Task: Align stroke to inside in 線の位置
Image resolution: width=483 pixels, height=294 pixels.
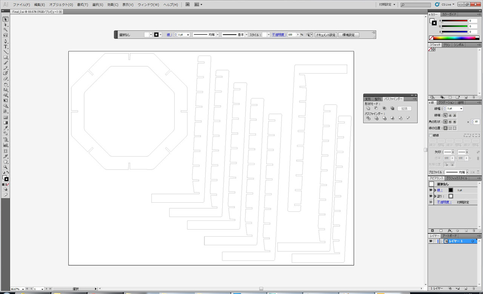Action: pyautogui.click(x=450, y=128)
